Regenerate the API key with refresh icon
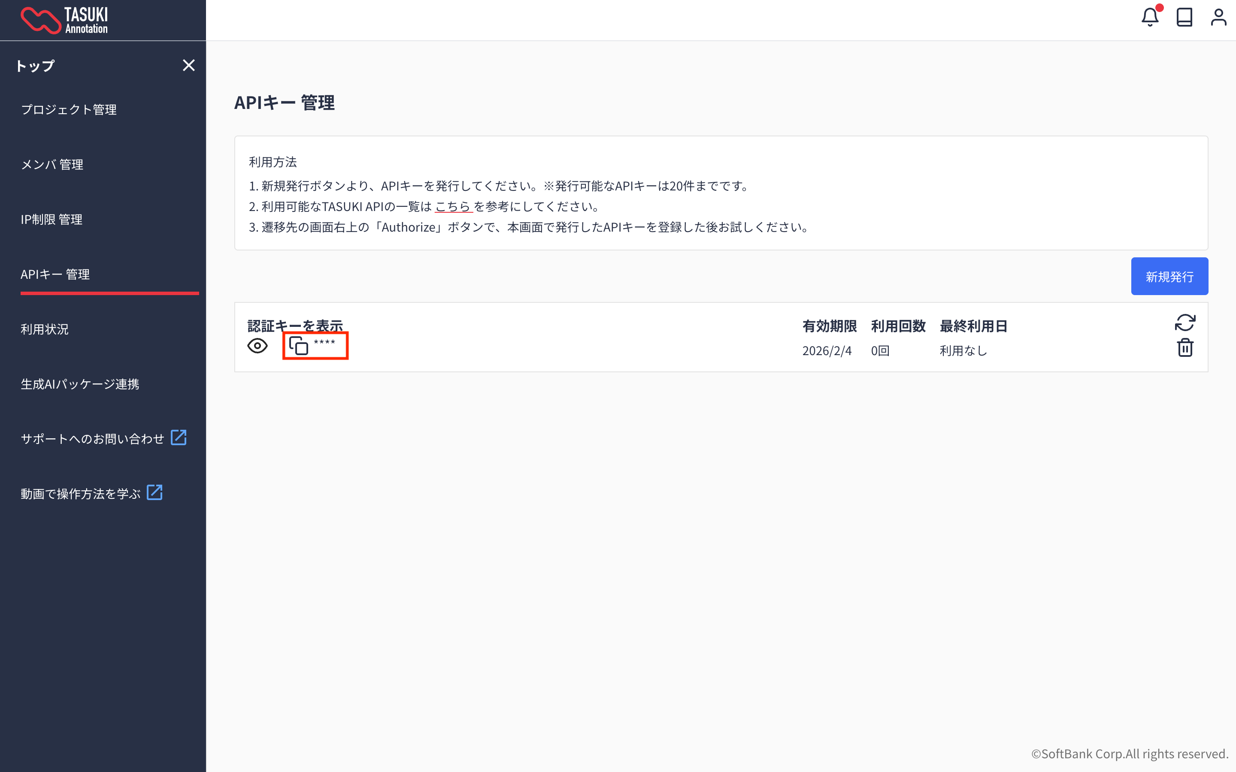The height and width of the screenshot is (772, 1236). point(1184,323)
